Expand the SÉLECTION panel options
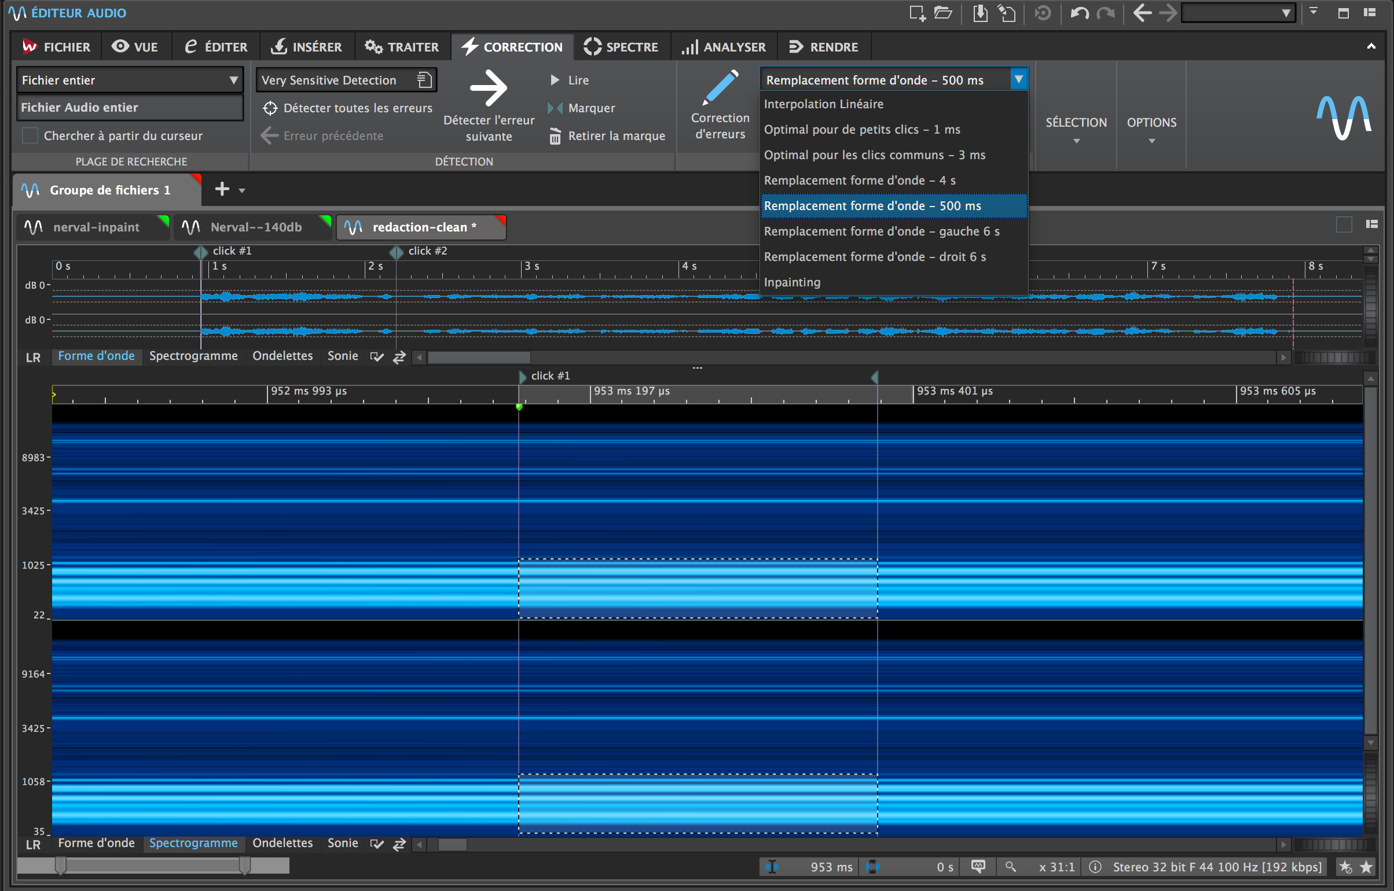 (1076, 141)
